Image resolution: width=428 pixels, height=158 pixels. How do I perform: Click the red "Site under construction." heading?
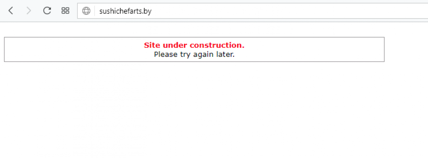click(194, 45)
